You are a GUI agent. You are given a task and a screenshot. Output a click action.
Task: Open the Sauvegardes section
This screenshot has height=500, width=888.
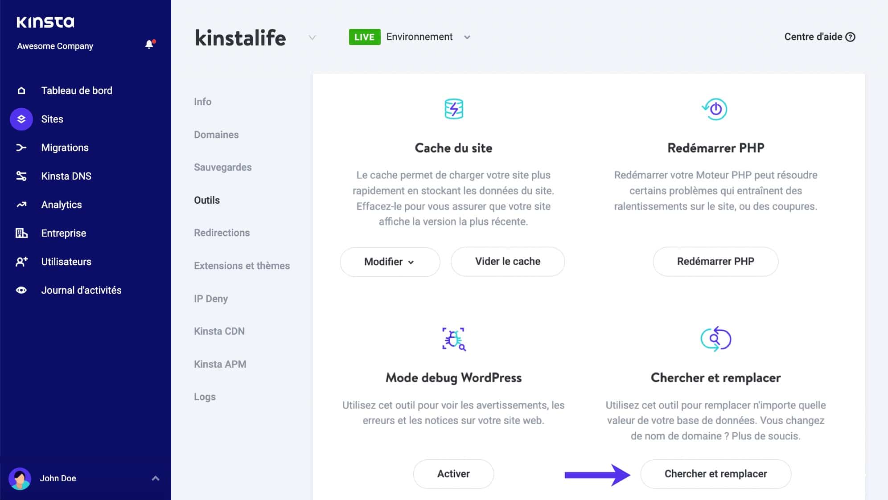click(222, 167)
